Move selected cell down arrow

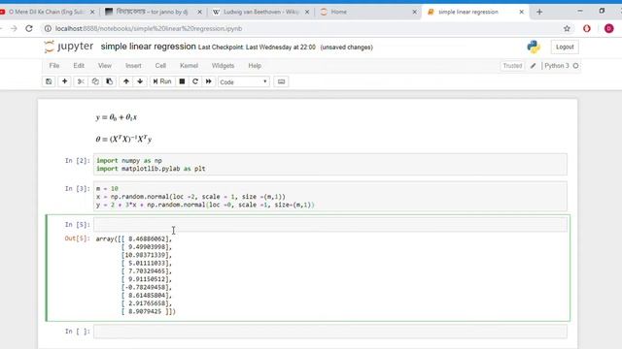140,81
